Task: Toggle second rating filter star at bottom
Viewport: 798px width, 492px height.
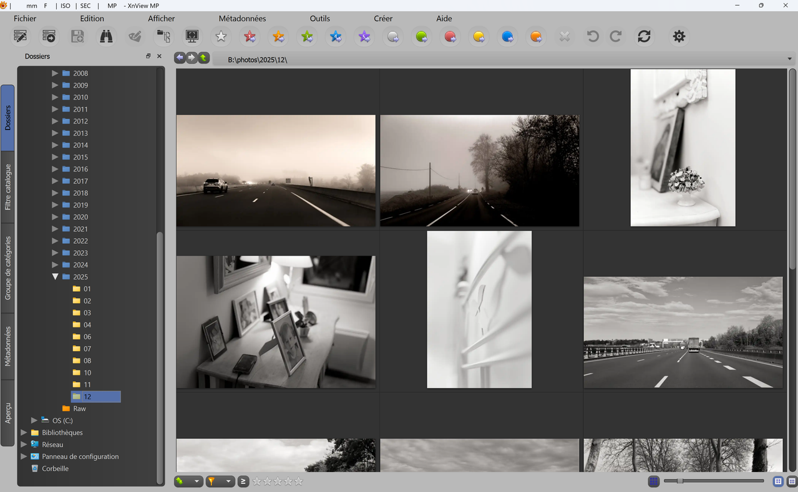Action: tap(267, 481)
